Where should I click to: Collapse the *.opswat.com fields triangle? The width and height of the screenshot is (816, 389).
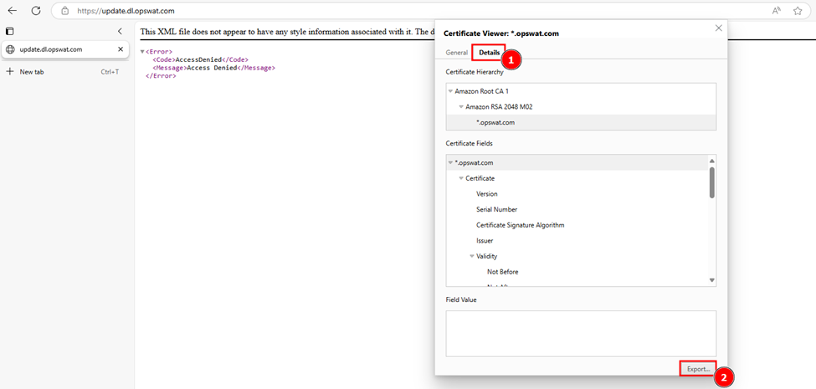(x=450, y=163)
